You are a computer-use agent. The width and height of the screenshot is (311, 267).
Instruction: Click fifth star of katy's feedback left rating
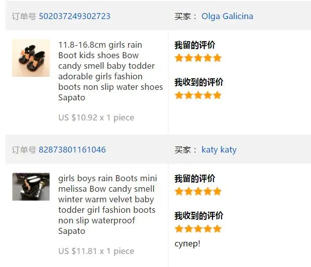point(218,192)
